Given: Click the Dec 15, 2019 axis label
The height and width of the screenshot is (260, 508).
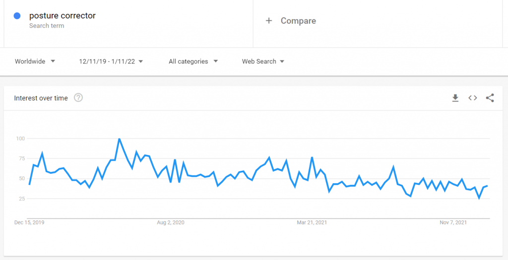Looking at the screenshot, I should click(29, 222).
